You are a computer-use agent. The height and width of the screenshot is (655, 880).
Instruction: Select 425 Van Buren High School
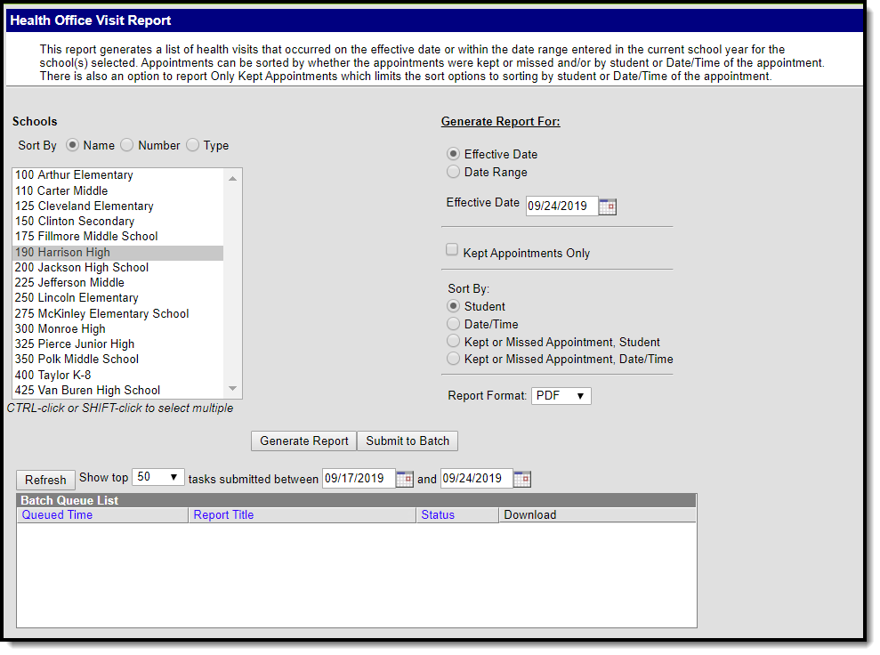coord(117,390)
